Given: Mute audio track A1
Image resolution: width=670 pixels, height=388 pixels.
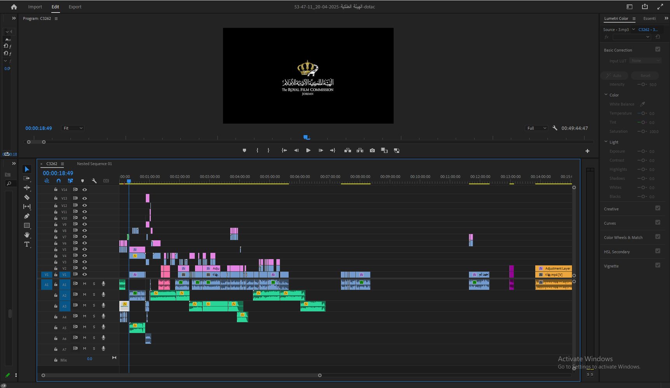Looking at the screenshot, I should [x=84, y=284].
